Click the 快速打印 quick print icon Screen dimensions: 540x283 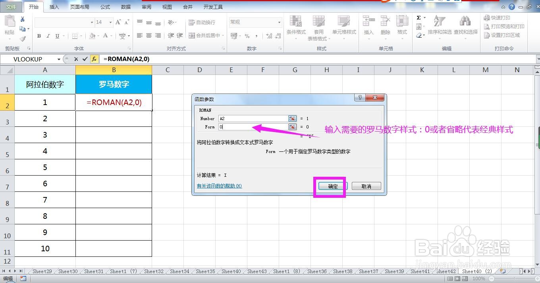(x=487, y=18)
